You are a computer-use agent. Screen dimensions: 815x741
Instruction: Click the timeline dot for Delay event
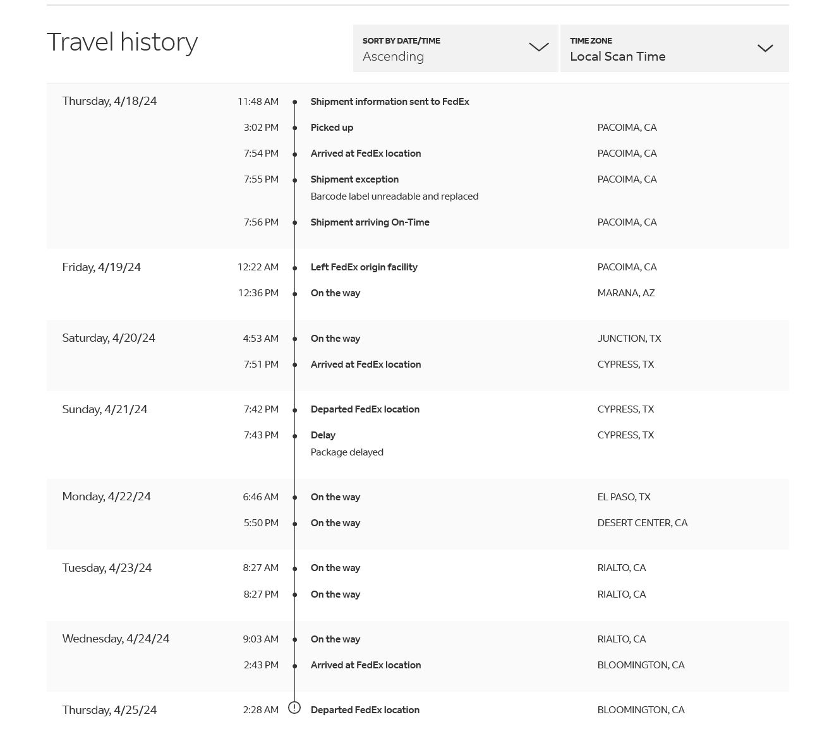click(x=294, y=436)
